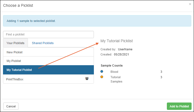Click the UserName creator value
The width and height of the screenshot is (194, 112).
coord(125,49)
